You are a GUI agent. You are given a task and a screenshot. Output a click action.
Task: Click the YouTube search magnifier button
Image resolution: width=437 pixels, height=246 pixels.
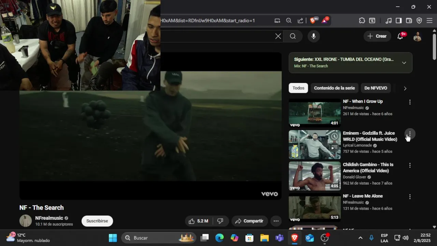293,36
